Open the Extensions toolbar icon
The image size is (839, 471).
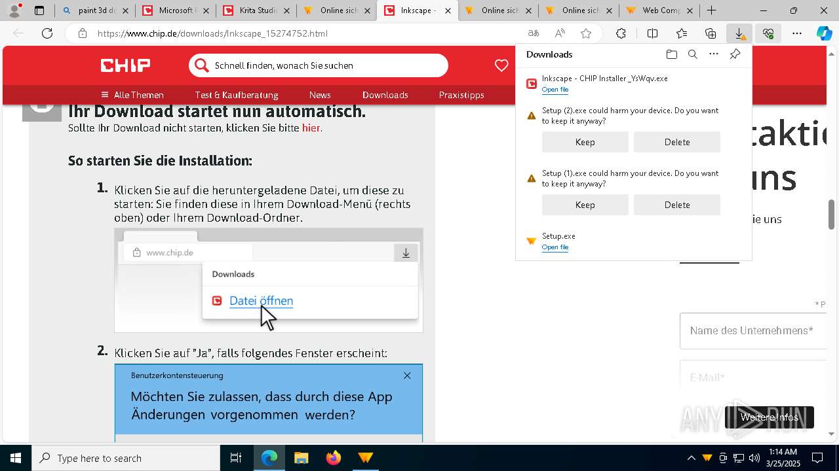point(621,33)
